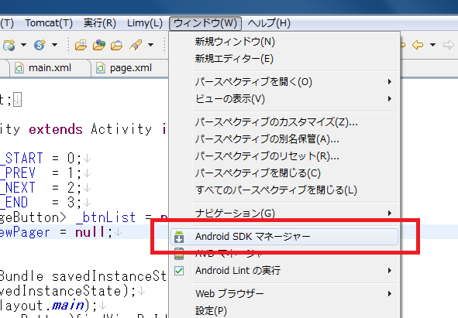Expand パースペクティブを開く(O) submenu
The image size is (458, 318).
[294, 82]
